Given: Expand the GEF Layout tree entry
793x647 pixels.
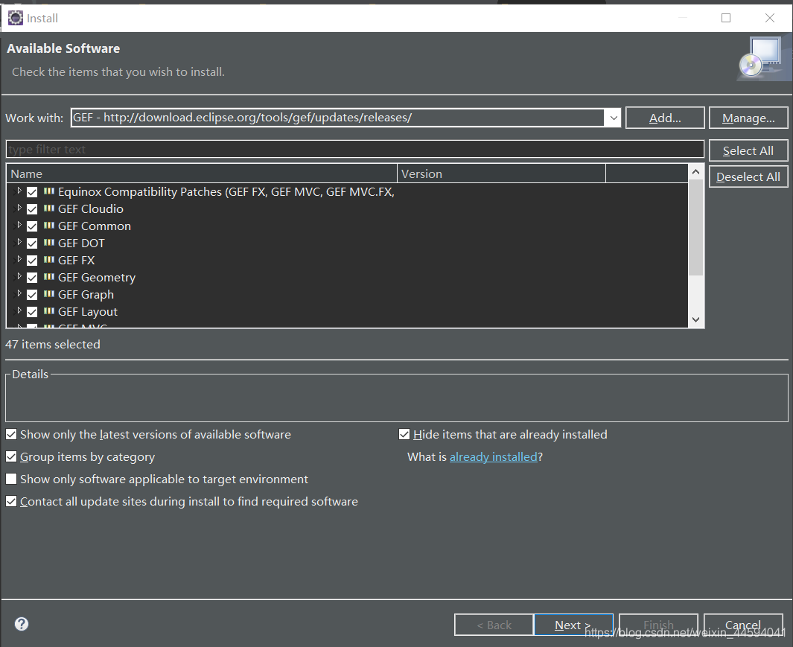Looking at the screenshot, I should tap(19, 311).
